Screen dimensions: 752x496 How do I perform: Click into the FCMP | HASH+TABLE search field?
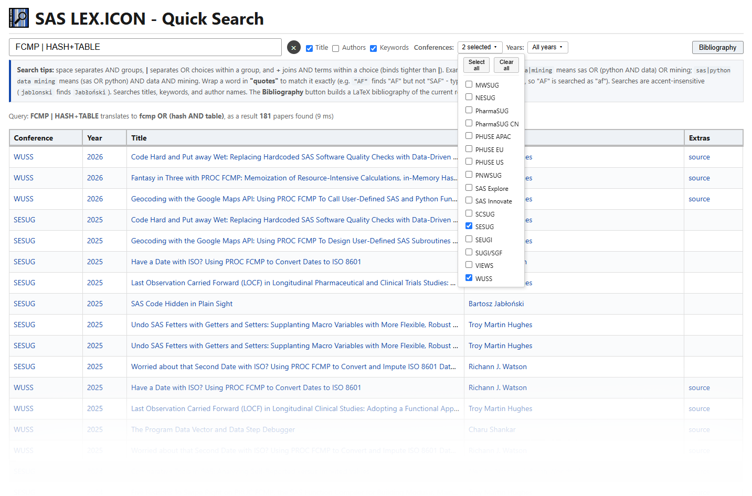[x=145, y=47]
